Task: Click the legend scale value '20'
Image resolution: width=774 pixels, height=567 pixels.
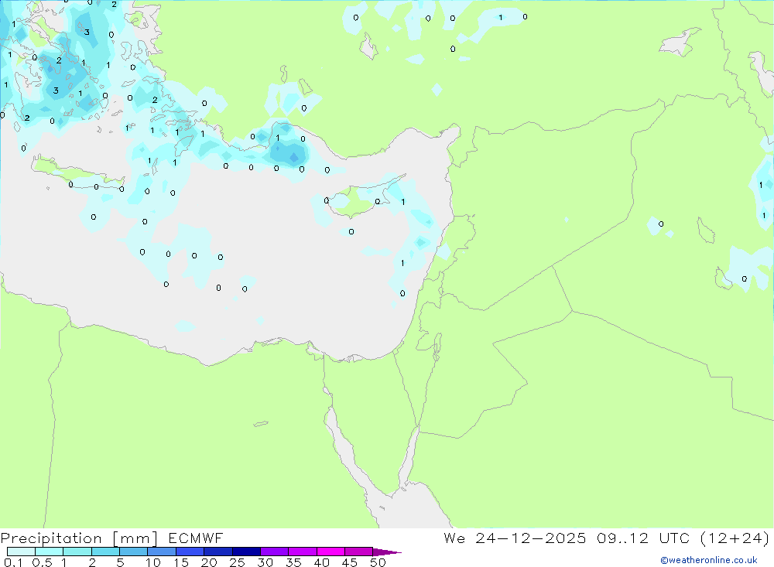Action: tap(209, 562)
